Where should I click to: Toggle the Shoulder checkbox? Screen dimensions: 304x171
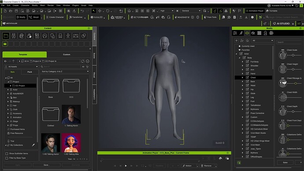[248, 66]
